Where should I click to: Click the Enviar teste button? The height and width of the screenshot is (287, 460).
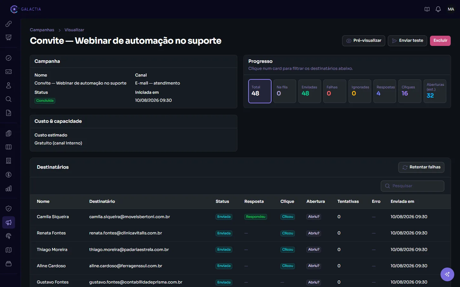click(407, 41)
